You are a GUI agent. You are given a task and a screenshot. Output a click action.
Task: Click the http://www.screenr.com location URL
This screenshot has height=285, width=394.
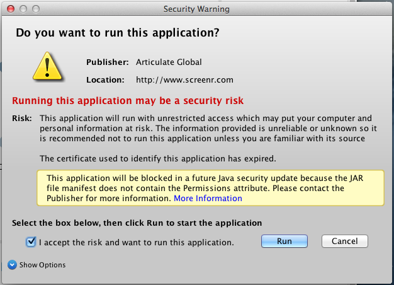click(185, 80)
